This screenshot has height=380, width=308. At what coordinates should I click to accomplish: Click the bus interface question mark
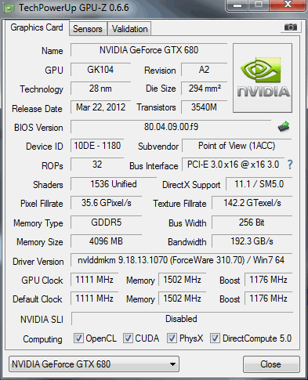click(290, 165)
